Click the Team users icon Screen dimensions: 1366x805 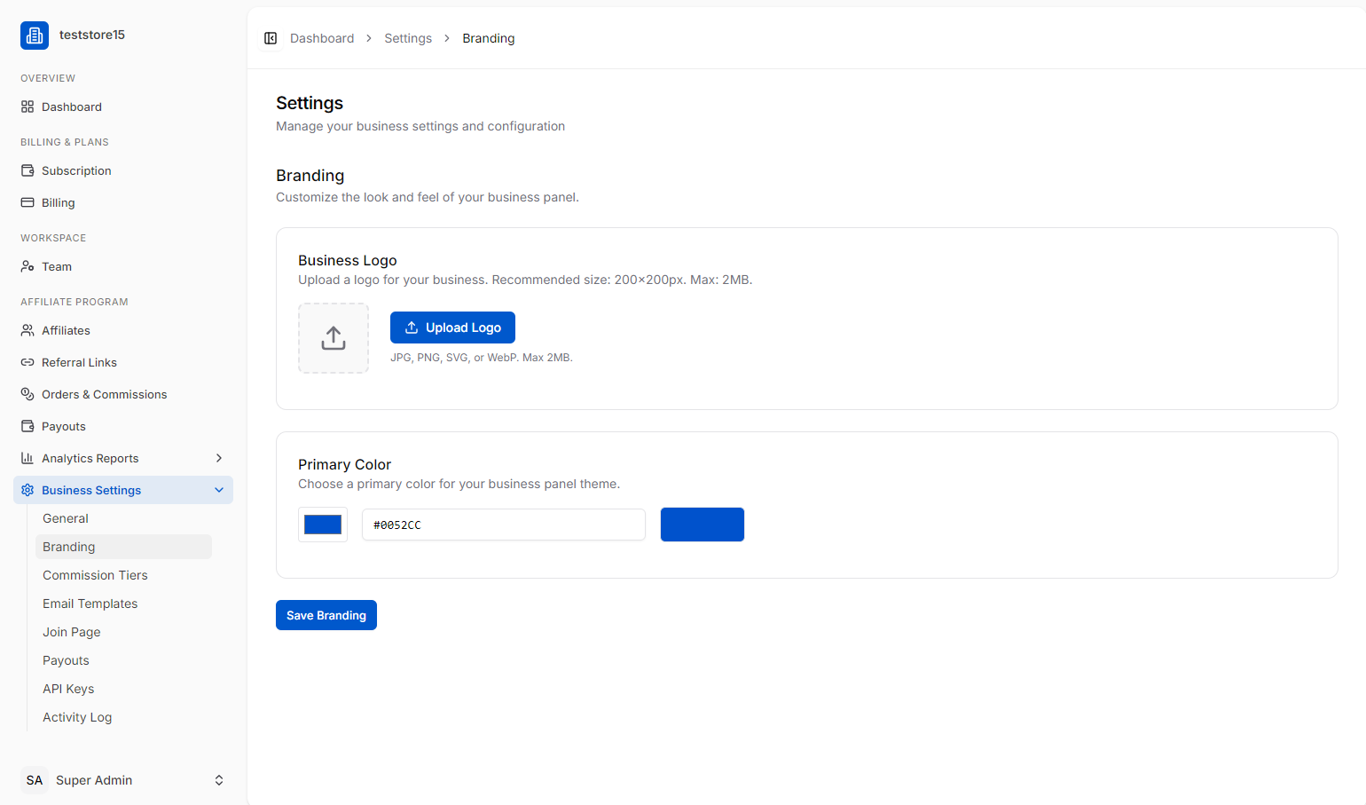[27, 266]
